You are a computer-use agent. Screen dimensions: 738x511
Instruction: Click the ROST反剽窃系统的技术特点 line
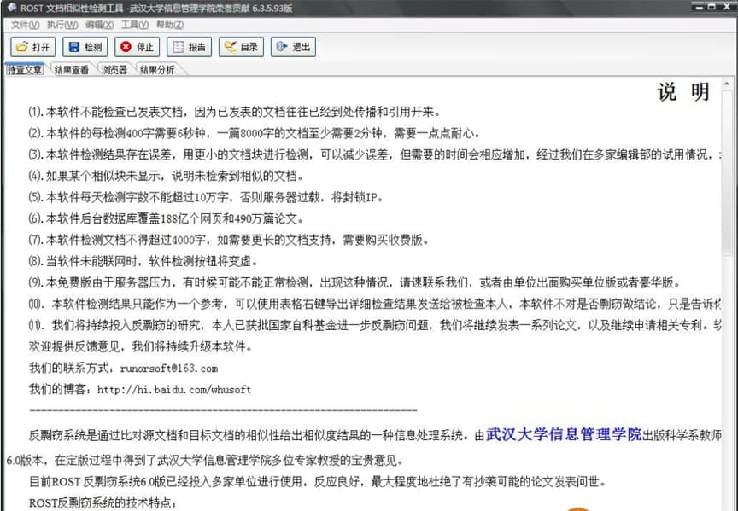pos(103,503)
